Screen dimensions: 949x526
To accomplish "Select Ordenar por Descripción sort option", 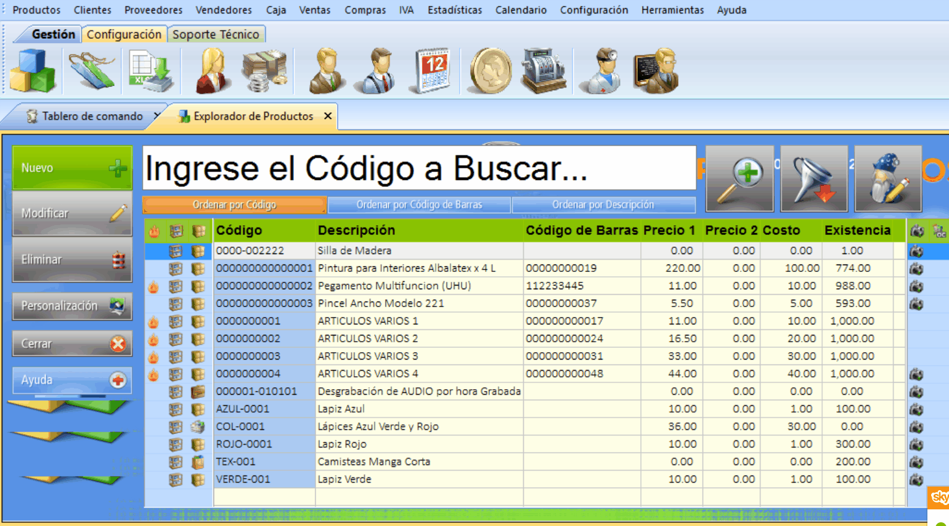I will coord(603,205).
